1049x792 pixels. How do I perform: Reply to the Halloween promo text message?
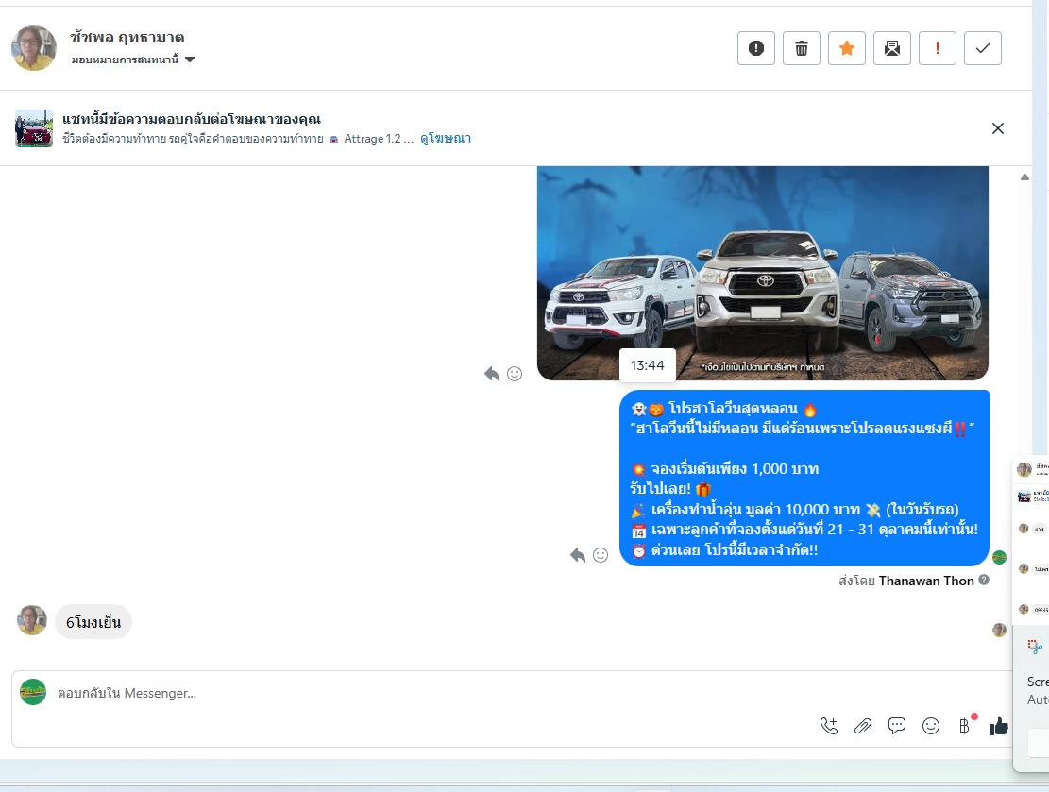click(x=578, y=555)
